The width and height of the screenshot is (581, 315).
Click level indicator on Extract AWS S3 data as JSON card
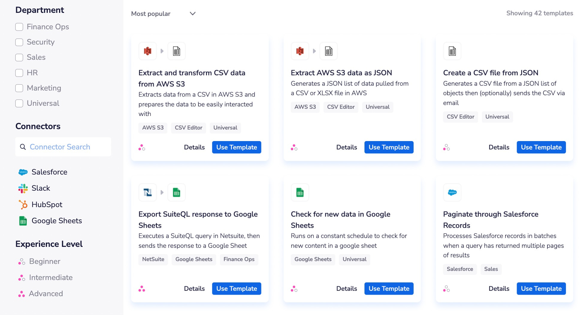[x=294, y=147]
